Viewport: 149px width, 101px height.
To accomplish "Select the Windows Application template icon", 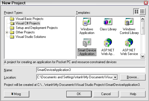I will pyautogui.click(x=87, y=22).
